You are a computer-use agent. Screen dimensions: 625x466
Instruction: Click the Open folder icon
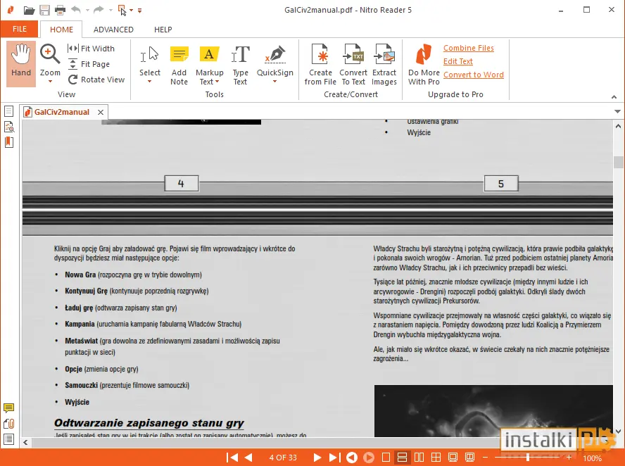click(x=29, y=11)
